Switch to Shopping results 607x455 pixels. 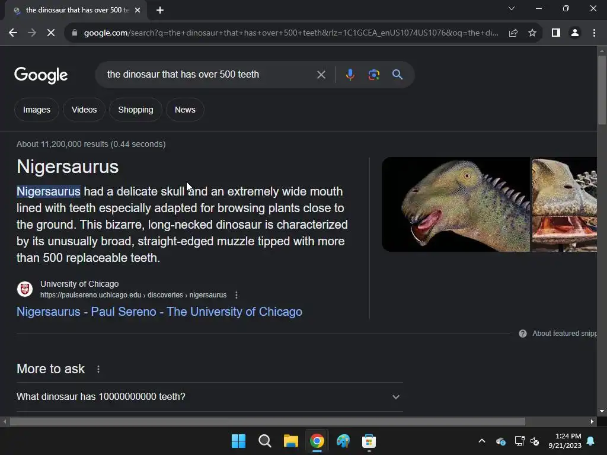[x=136, y=110]
